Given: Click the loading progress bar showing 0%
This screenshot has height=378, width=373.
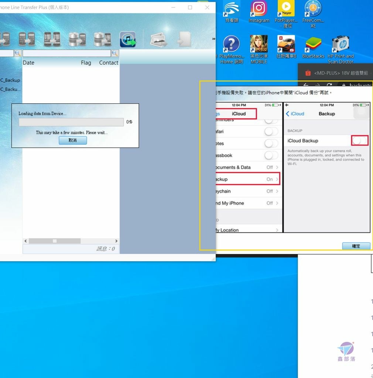Looking at the screenshot, I should point(71,122).
